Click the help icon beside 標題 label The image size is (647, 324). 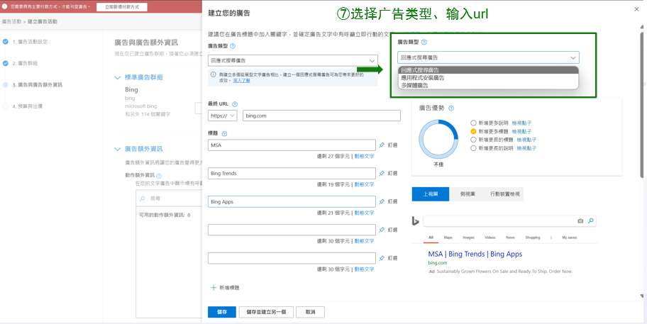click(x=224, y=134)
